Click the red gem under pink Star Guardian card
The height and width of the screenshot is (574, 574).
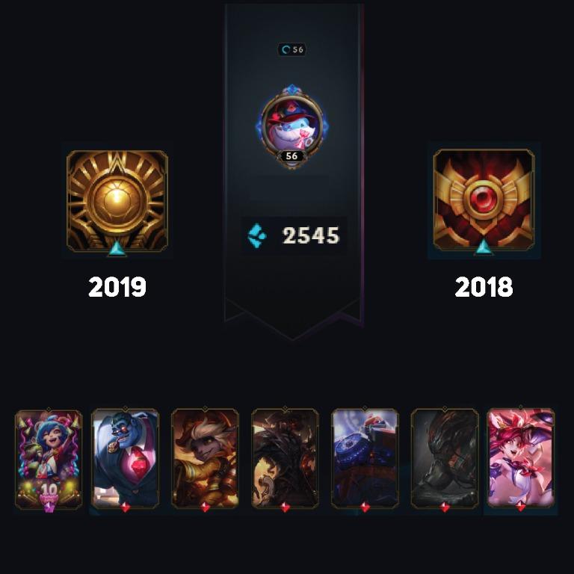coord(520,507)
